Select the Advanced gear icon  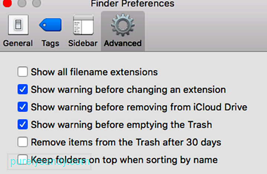(123, 25)
